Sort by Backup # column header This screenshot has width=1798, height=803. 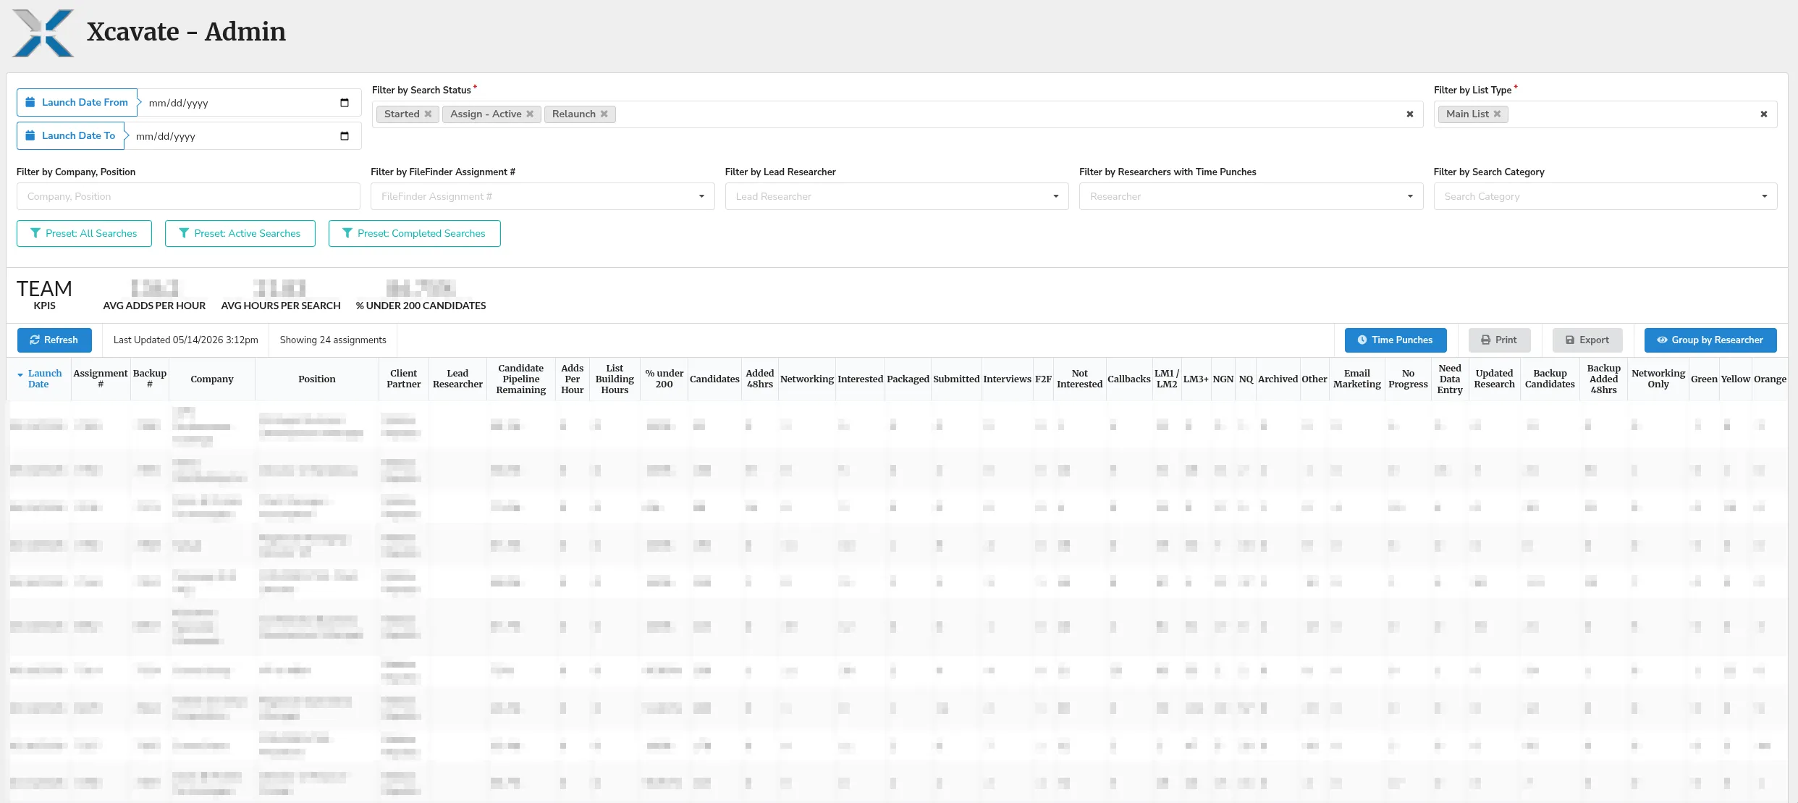pyautogui.click(x=150, y=379)
